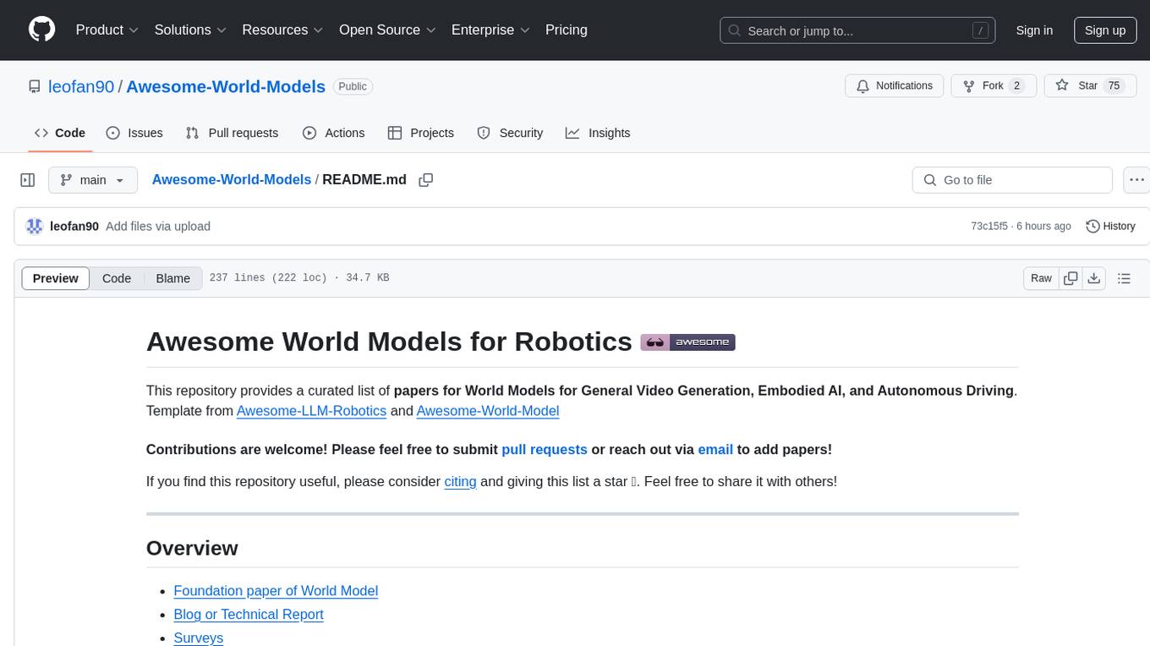Select the Blame view mode

(172, 278)
